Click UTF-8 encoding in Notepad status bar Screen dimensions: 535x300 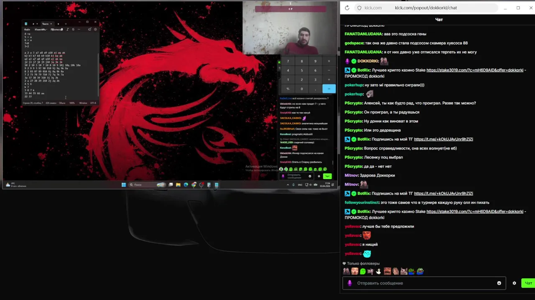point(93,103)
